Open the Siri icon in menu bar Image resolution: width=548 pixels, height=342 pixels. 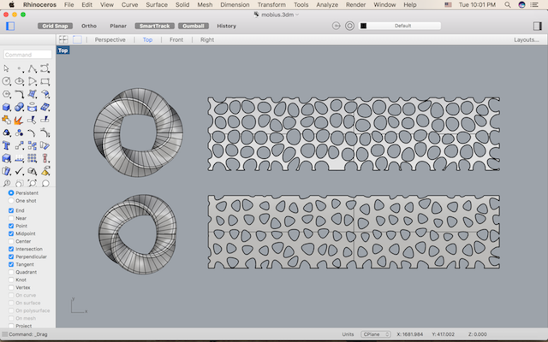(x=521, y=4)
